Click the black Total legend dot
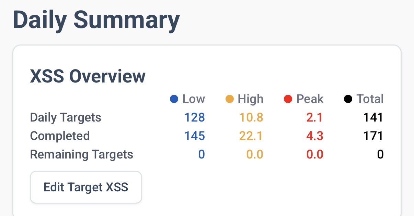This screenshot has height=216, width=414. (x=348, y=99)
